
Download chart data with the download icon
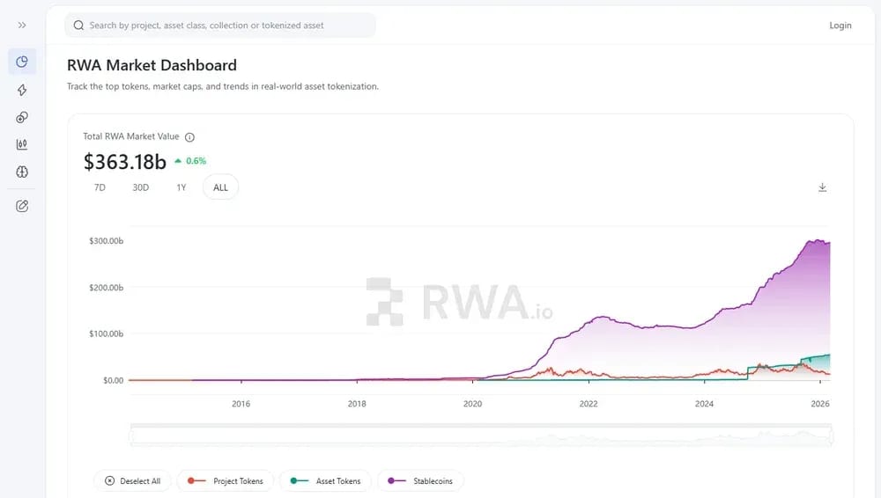coord(822,187)
